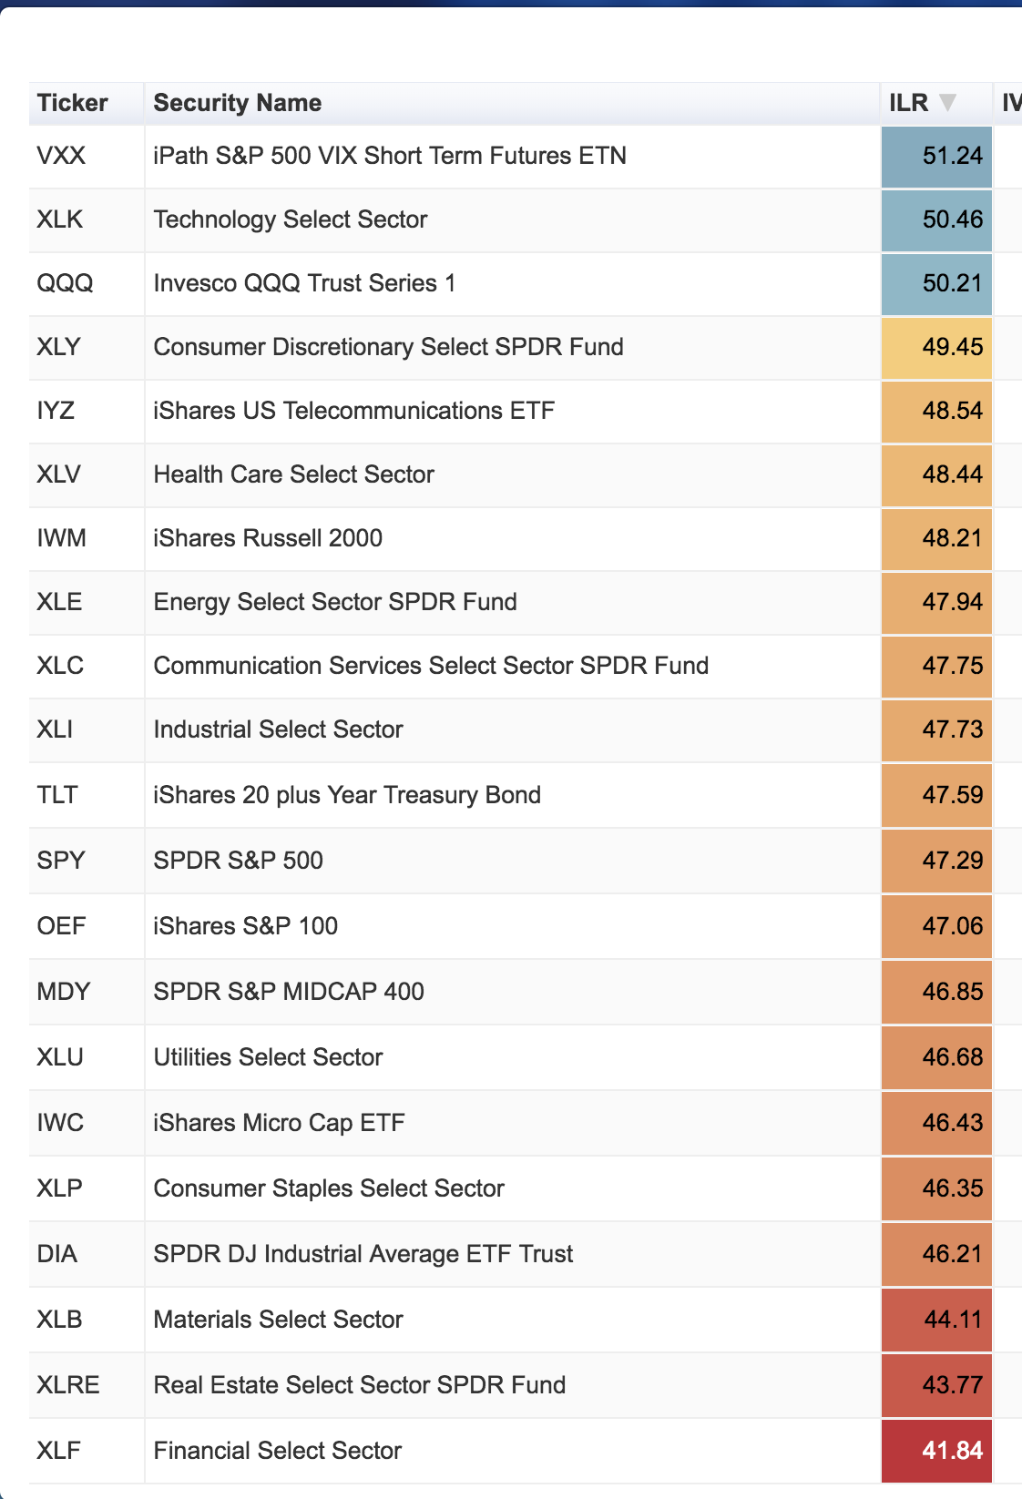Viewport: 1022px width, 1499px height.
Task: Click Invesco QQQ Trust Series 1
Action: pyautogui.click(x=305, y=283)
